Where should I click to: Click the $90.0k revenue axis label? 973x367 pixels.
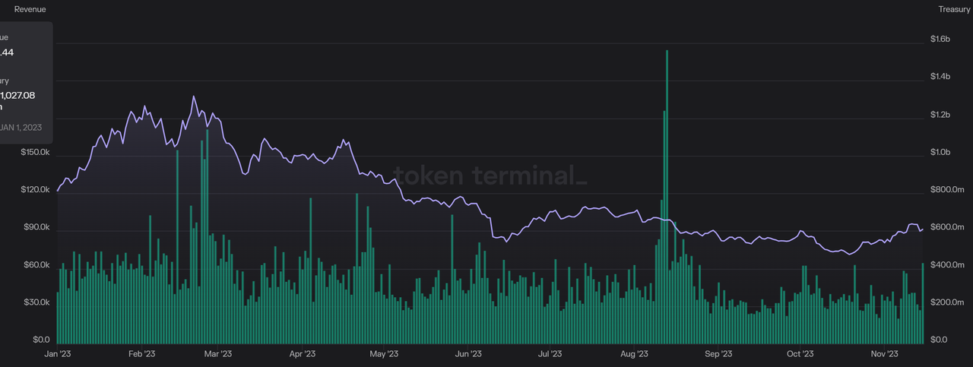35,227
